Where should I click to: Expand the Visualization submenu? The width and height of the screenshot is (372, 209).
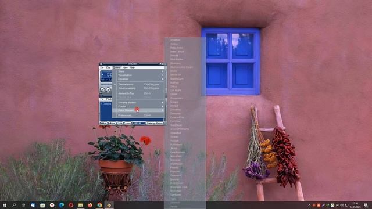[x=138, y=75]
